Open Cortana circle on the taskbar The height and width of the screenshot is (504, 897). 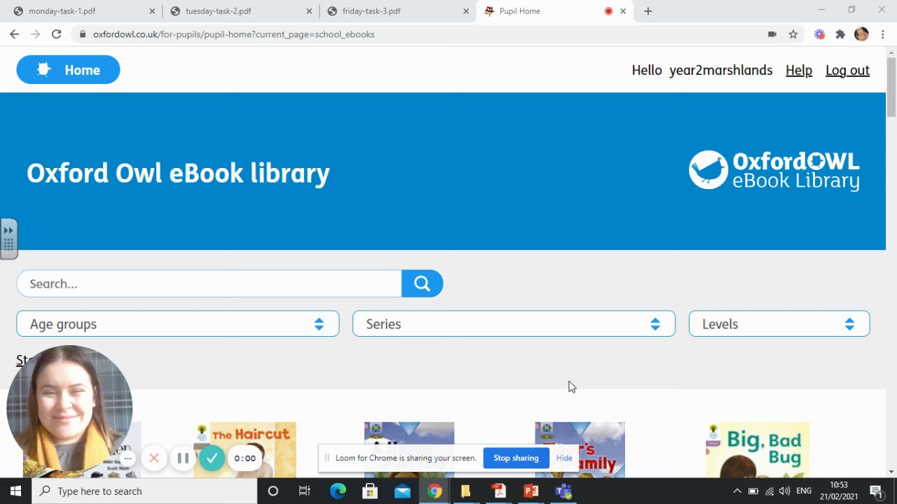tap(273, 491)
